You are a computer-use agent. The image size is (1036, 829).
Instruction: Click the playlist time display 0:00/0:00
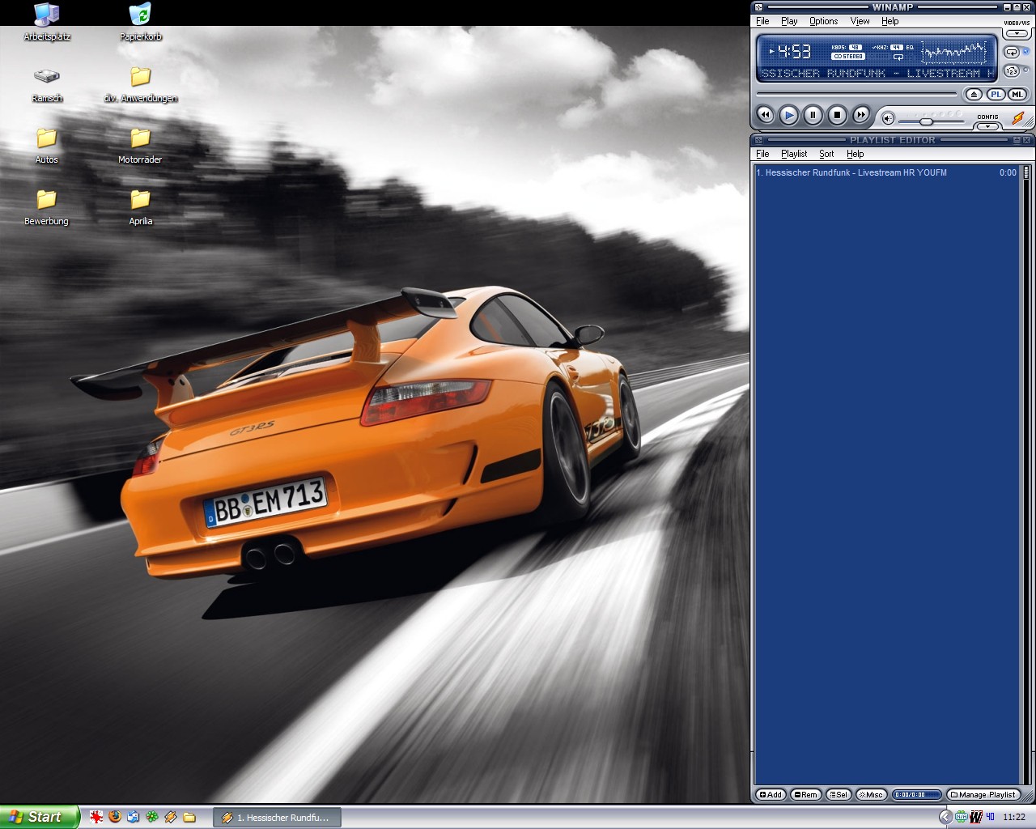tap(917, 795)
